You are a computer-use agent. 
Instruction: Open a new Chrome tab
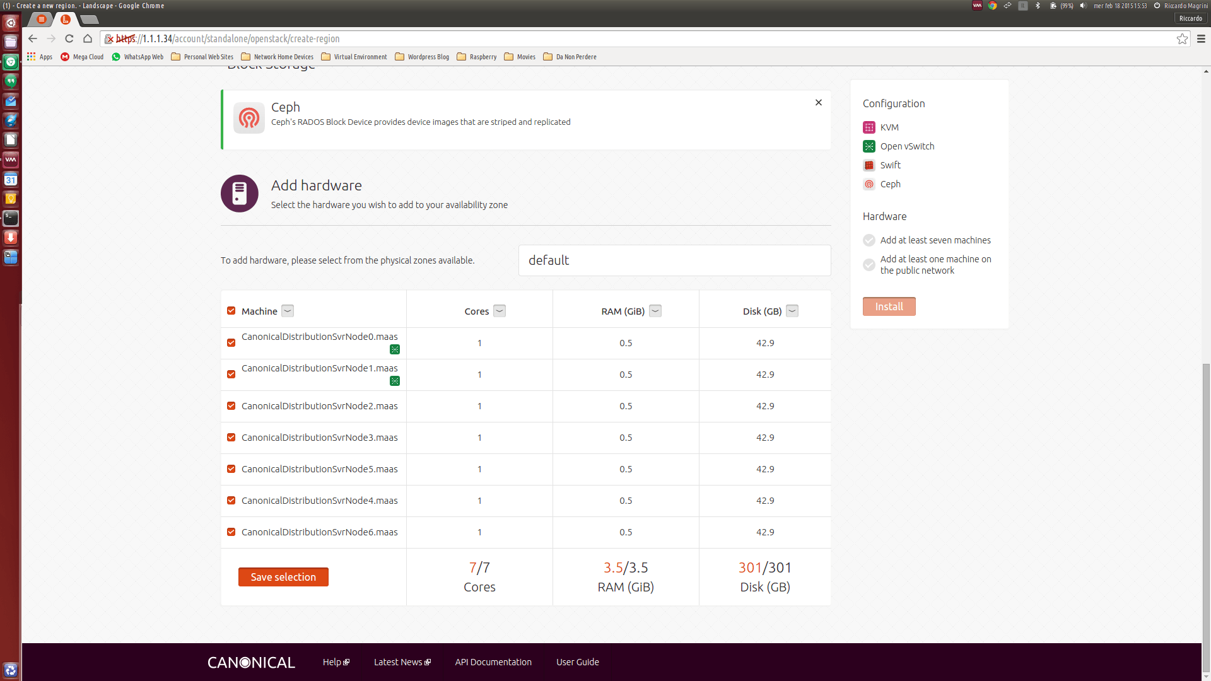90,20
